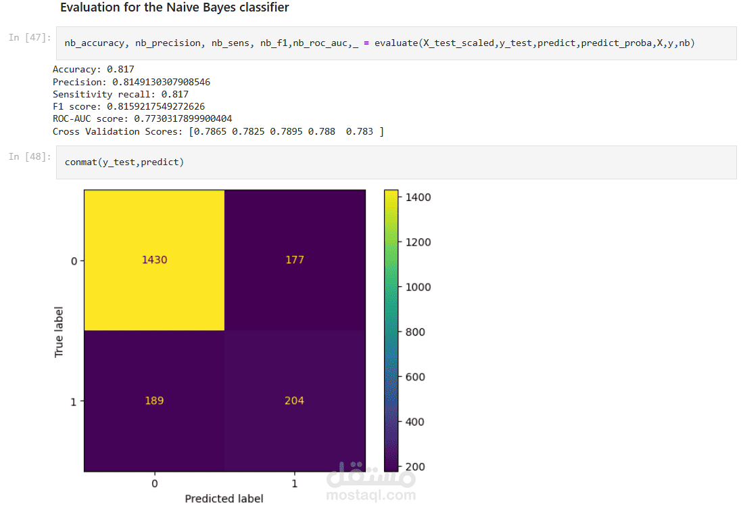Click the 200 colorbar tick label
The image size is (743, 513).
pos(415,467)
